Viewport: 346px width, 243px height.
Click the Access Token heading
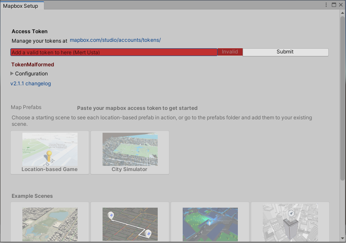30,31
